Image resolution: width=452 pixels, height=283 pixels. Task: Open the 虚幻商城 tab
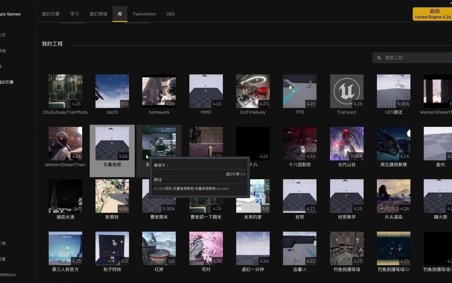pyautogui.click(x=98, y=14)
